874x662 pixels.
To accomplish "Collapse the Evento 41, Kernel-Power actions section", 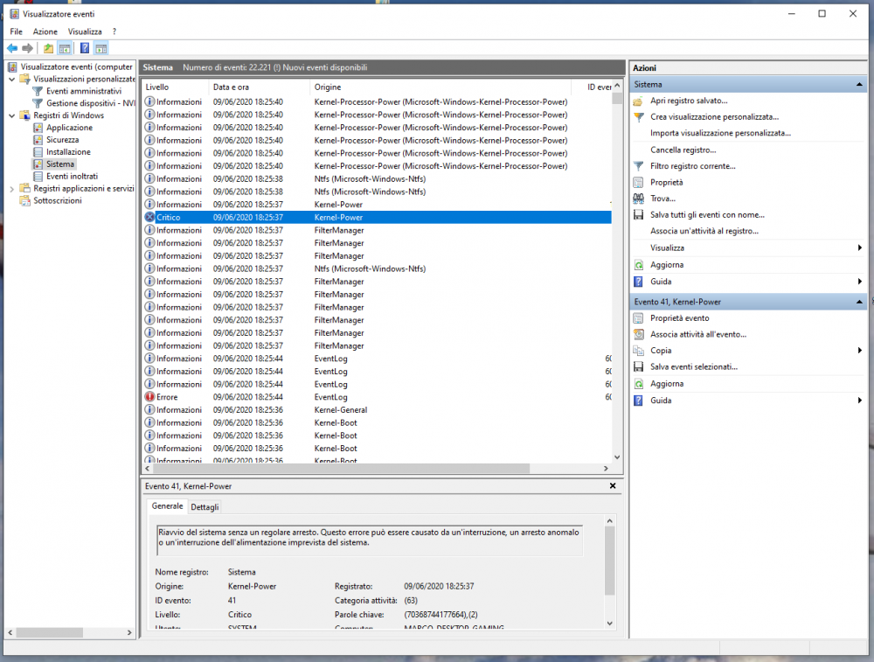I will (860, 302).
